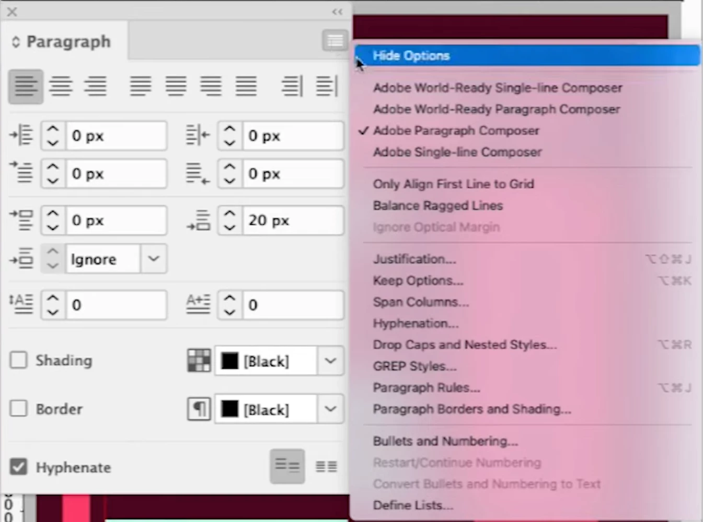This screenshot has width=703, height=522.
Task: Open Border color [Black] dropdown
Action: click(330, 409)
